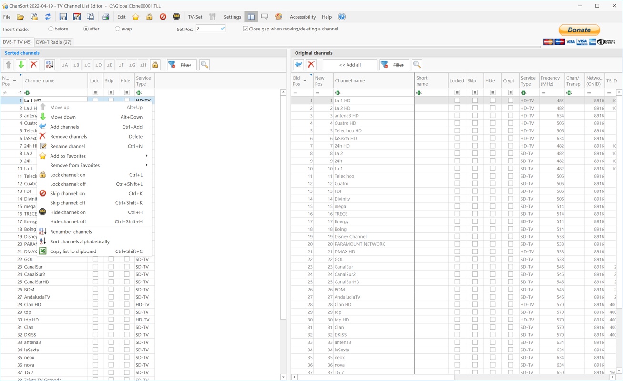Click the Sorted channels vertical scrollbar down arrow
This screenshot has width=623, height=381.
[283, 377]
